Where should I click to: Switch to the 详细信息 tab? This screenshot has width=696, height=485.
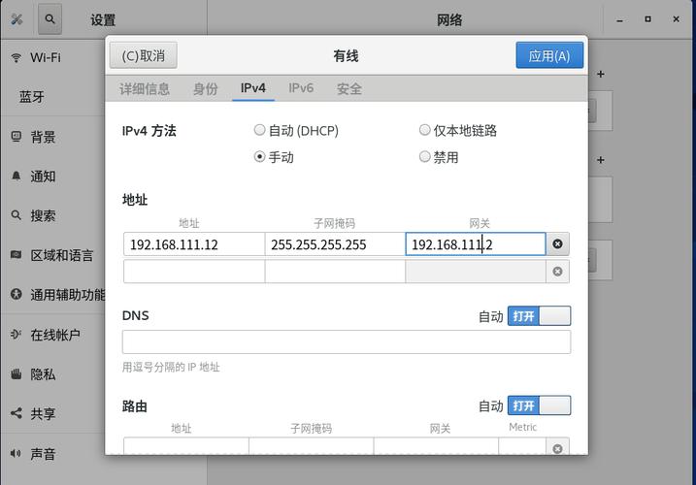145,88
